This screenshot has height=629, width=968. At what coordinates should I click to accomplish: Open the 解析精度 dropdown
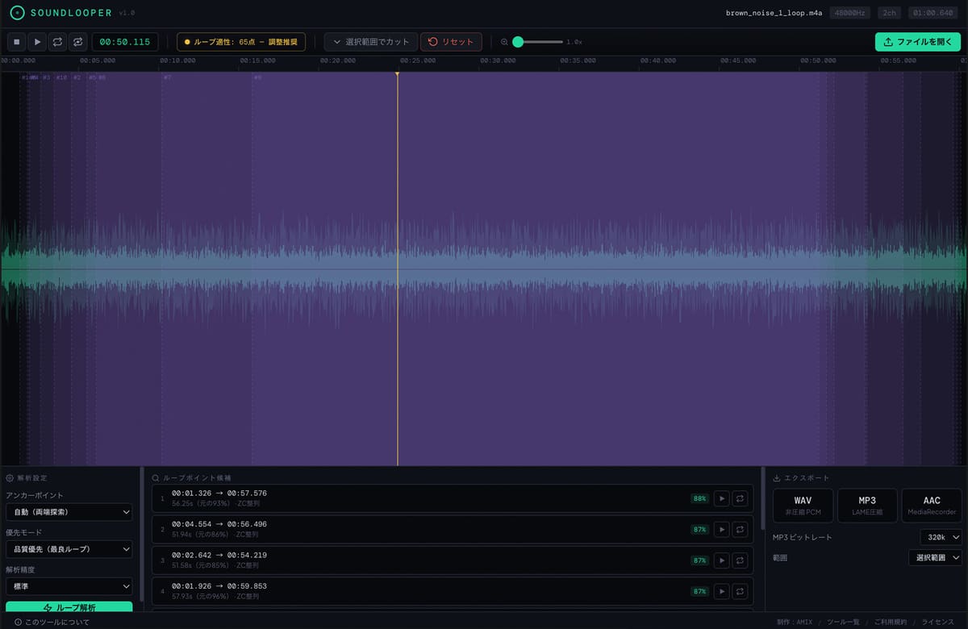click(69, 586)
